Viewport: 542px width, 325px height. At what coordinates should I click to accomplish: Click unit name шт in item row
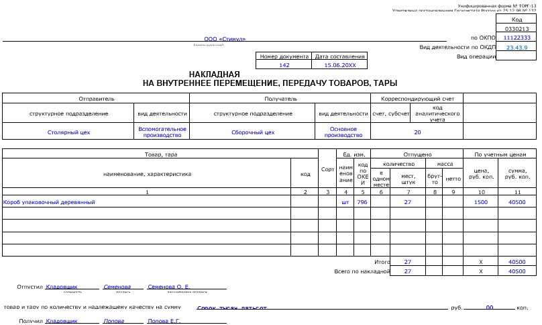345,202
